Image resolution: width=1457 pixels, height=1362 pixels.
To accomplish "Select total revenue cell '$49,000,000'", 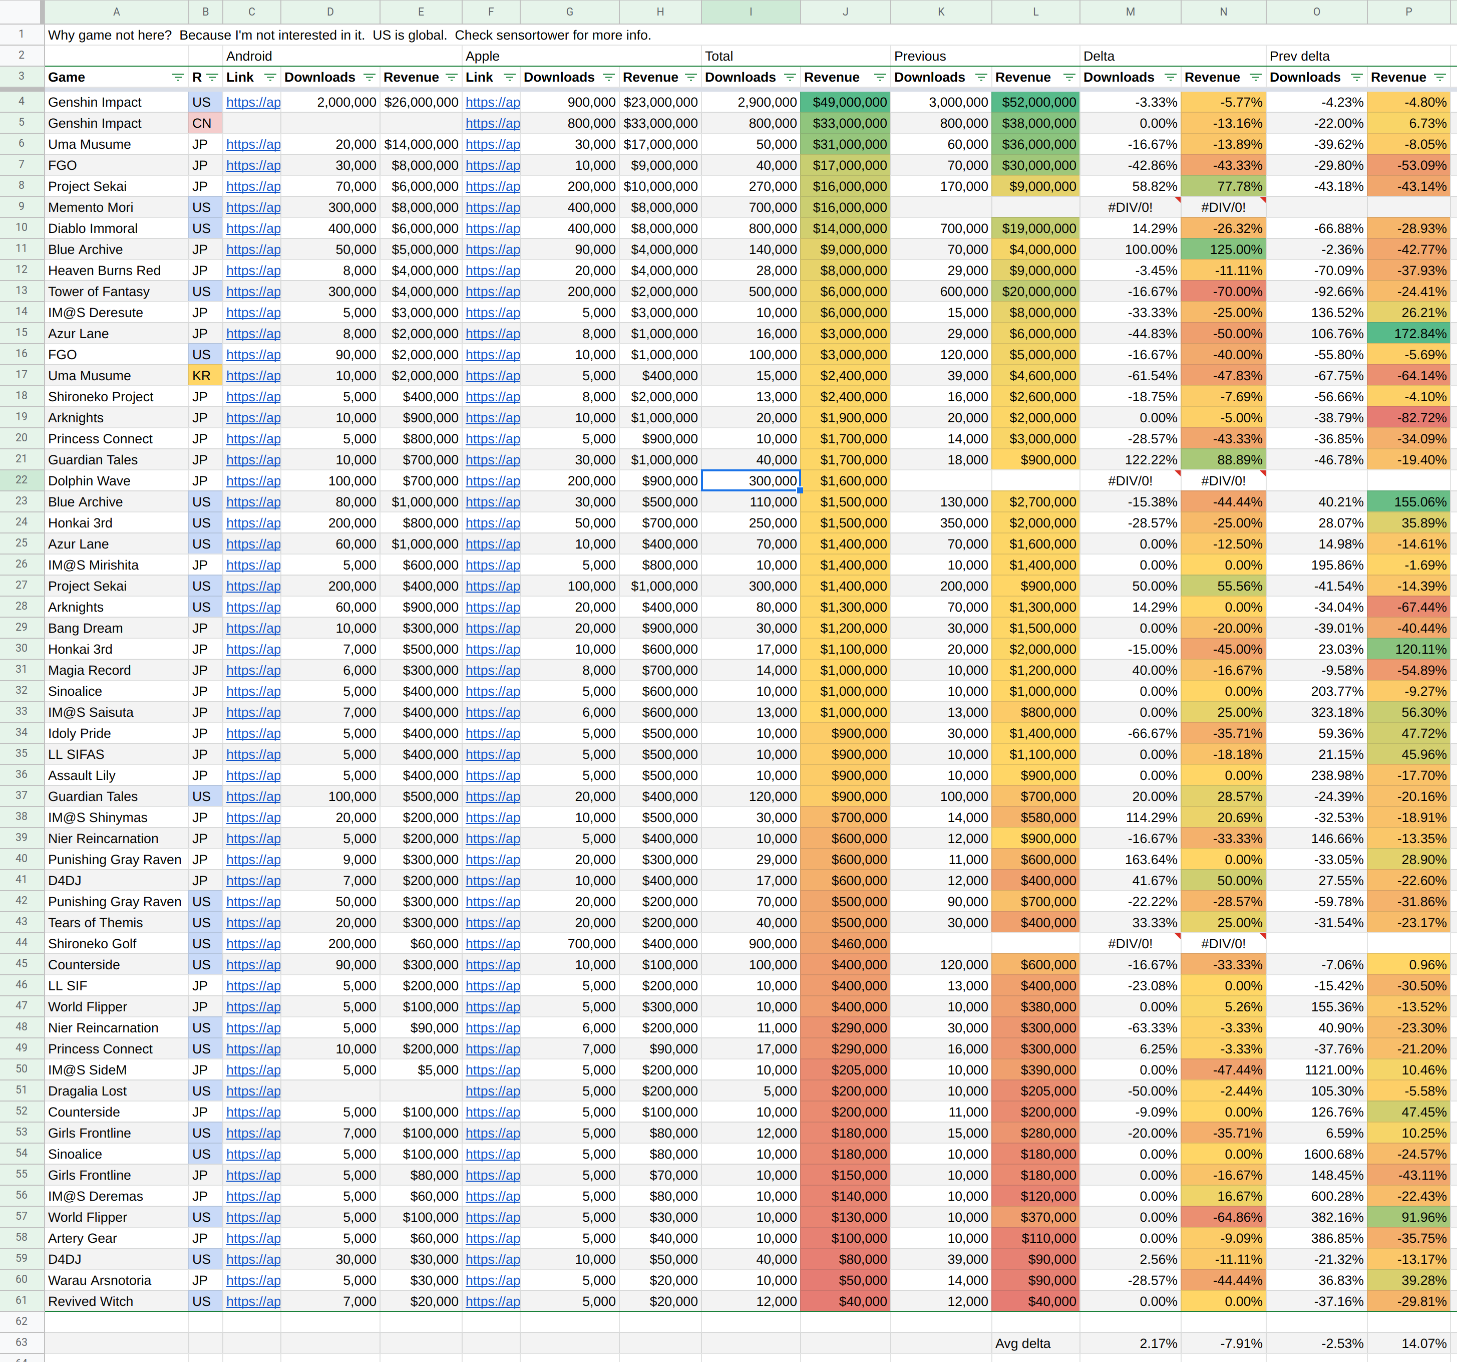I will click(846, 103).
